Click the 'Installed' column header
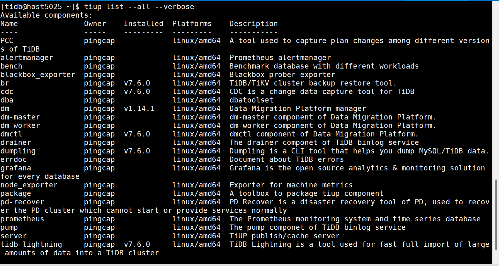Image resolution: width=499 pixels, height=266 pixels. [x=143, y=24]
